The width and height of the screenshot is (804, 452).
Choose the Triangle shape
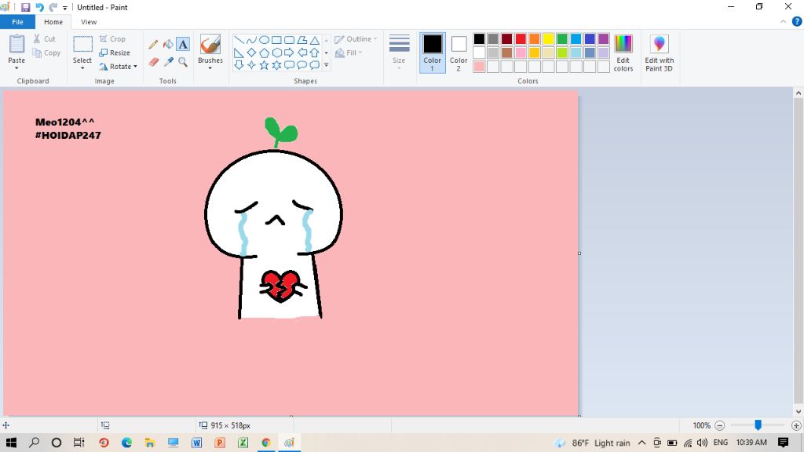[x=314, y=40]
